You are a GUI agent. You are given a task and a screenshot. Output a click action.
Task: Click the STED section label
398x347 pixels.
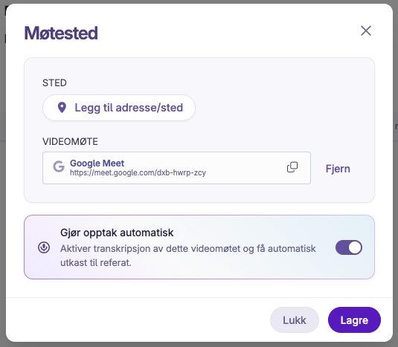pos(54,83)
